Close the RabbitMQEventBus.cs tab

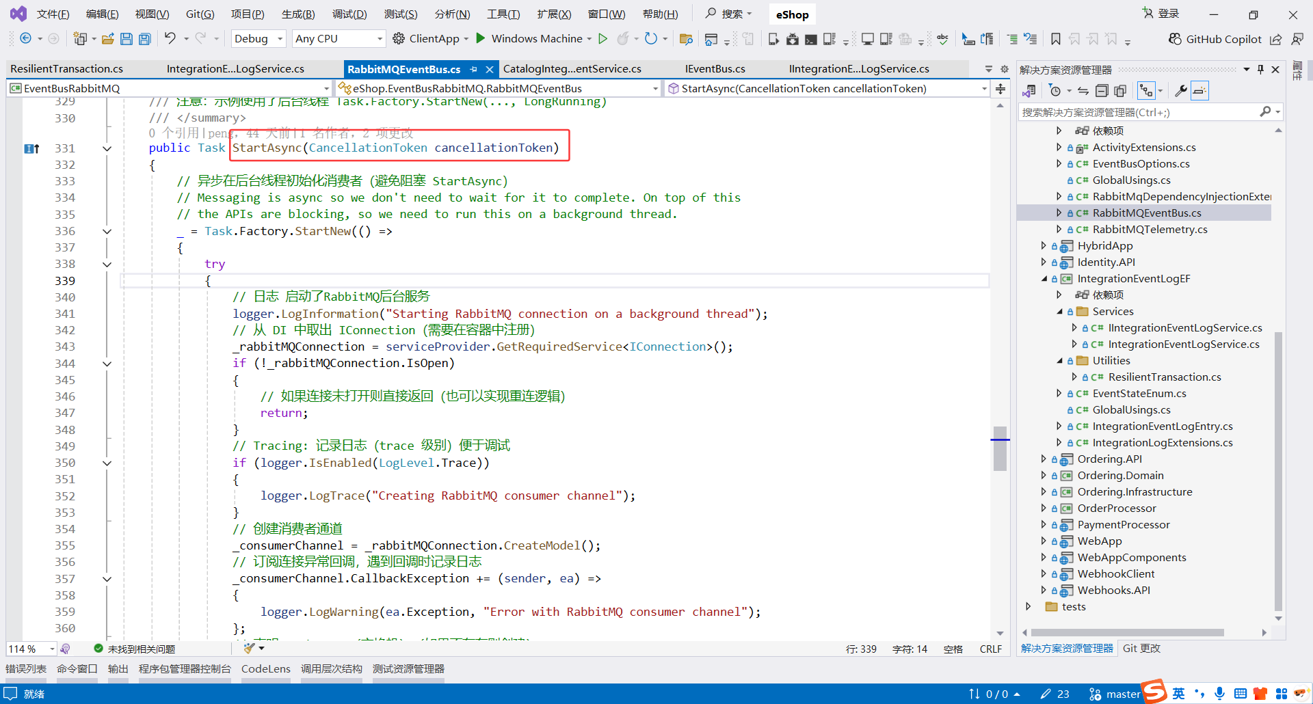(x=490, y=69)
